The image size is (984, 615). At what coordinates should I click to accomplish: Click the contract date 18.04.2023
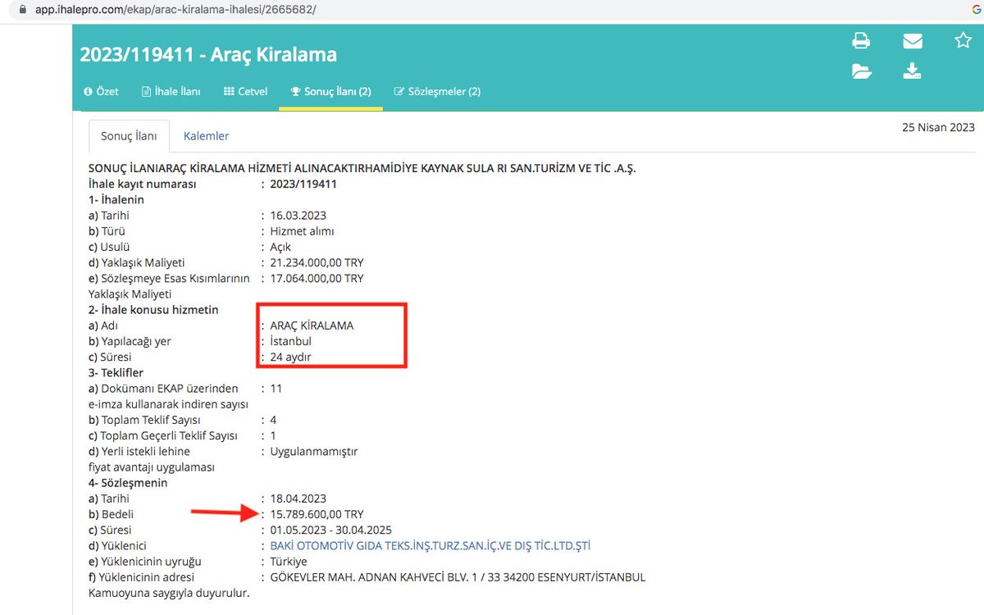pos(298,499)
